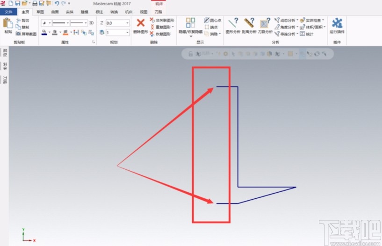The image size is (382, 246).
Task: Switch to the 标注 ribbon tab
Action: (99, 12)
